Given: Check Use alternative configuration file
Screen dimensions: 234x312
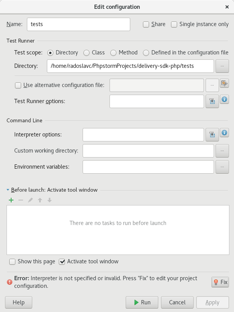Looking at the screenshot, I should (18, 85).
